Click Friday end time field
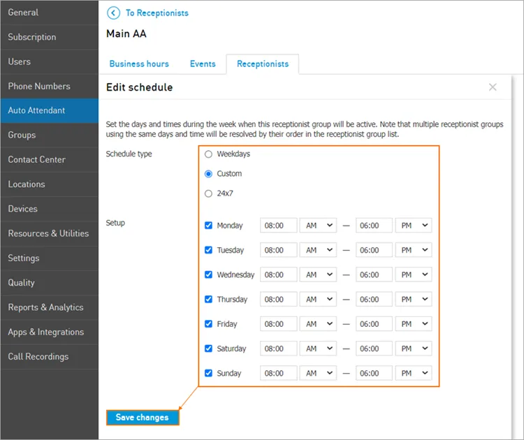The height and width of the screenshot is (440, 524). [x=374, y=324]
